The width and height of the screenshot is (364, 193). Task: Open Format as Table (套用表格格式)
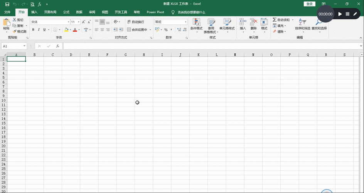[x=211, y=26]
